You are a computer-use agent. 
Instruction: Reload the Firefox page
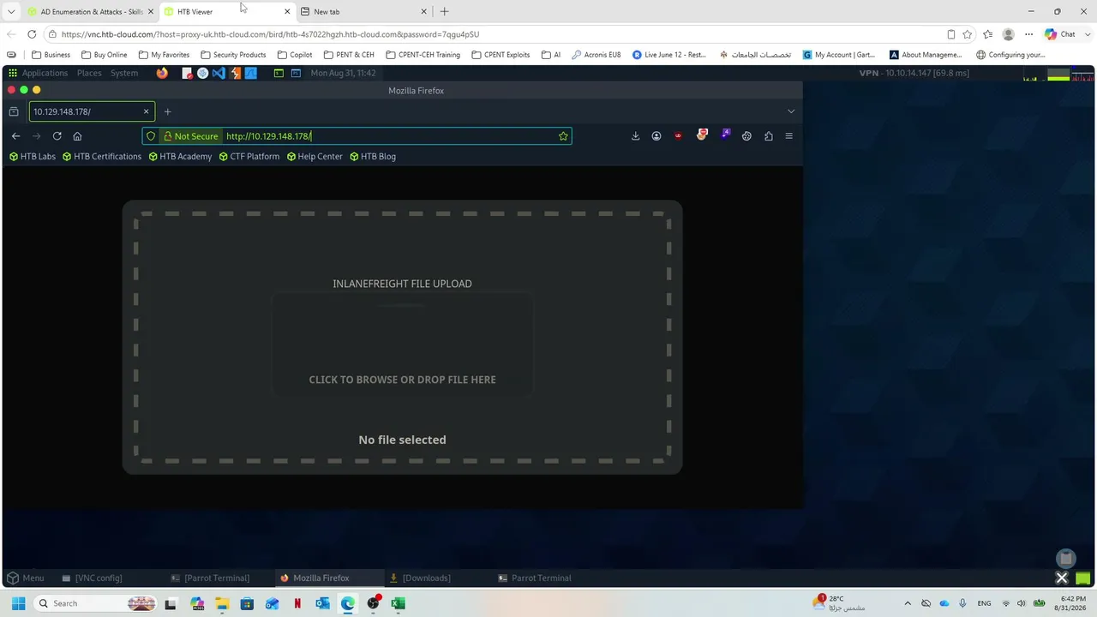click(x=57, y=136)
